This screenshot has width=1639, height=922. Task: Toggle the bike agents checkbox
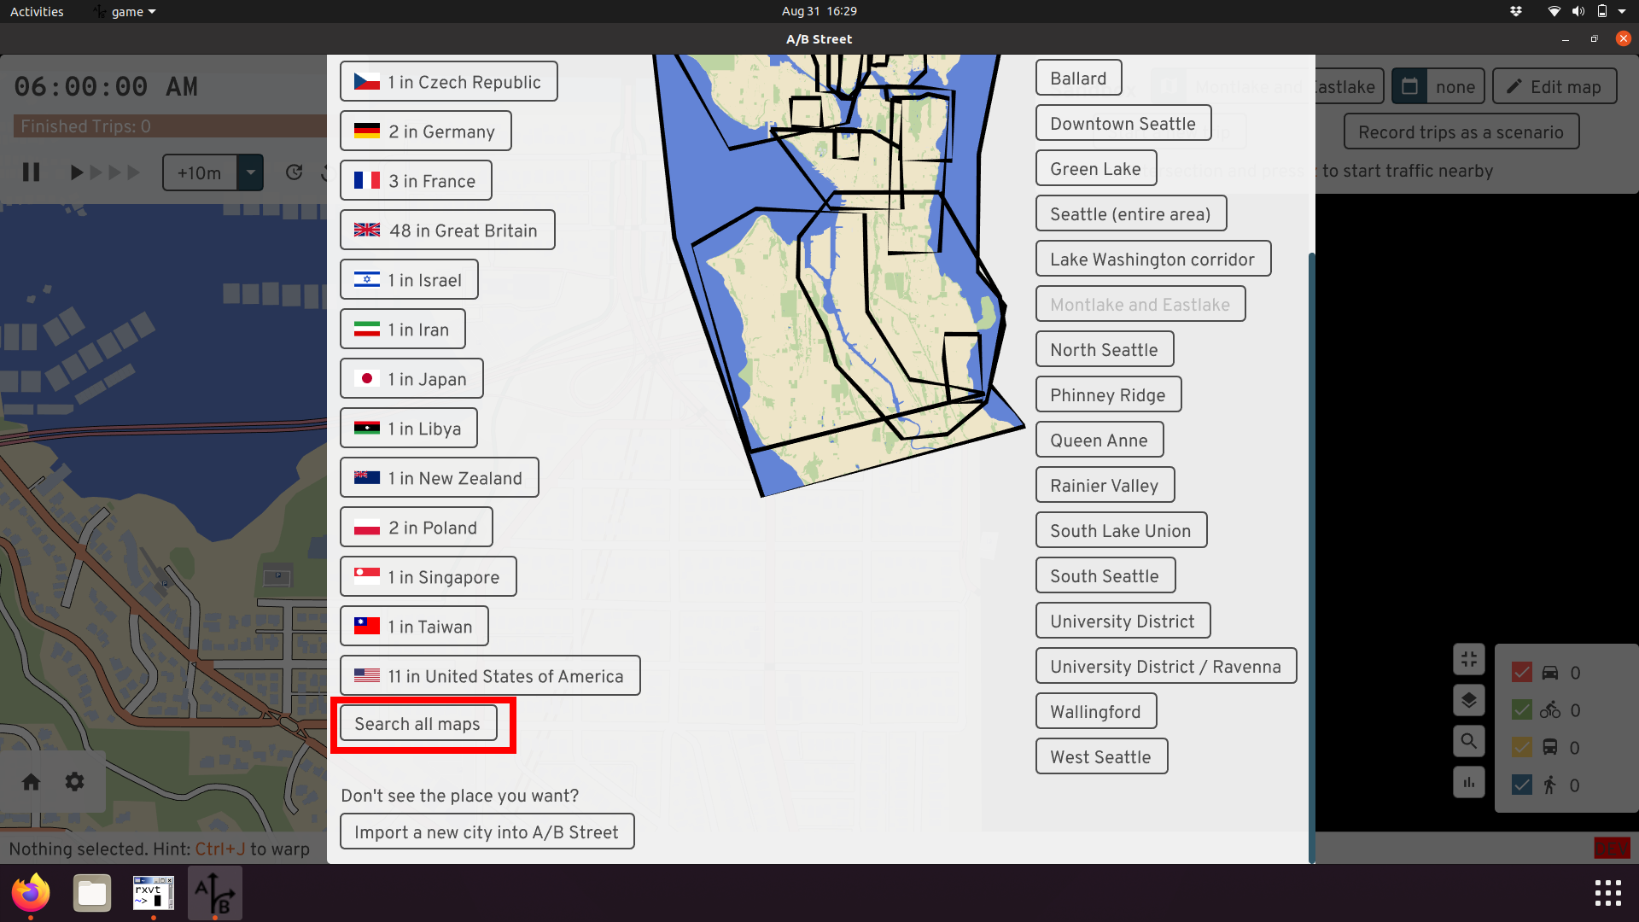tap(1521, 710)
